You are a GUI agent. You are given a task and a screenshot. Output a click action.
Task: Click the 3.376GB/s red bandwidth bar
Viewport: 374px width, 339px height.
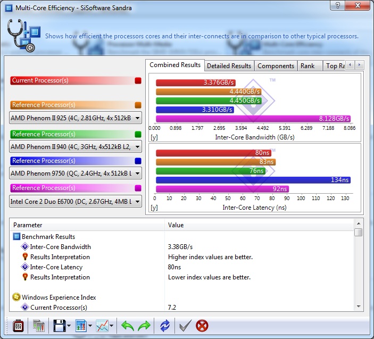196,82
